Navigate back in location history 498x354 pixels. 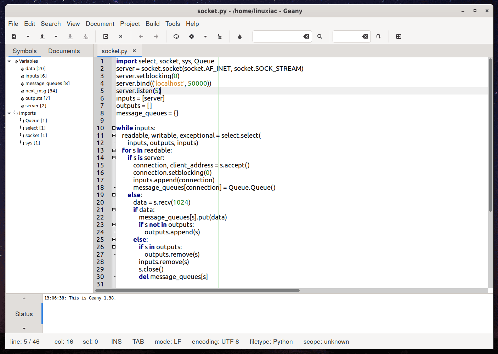pyautogui.click(x=141, y=36)
